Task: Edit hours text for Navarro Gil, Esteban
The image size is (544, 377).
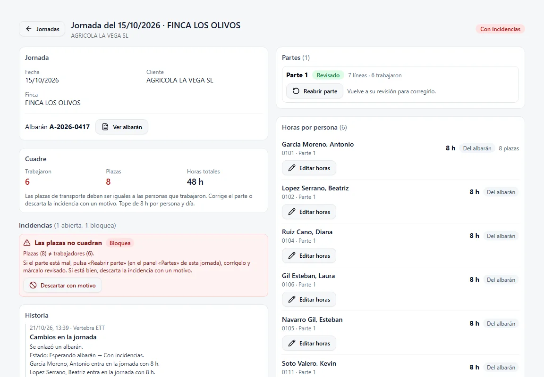Action: click(314, 344)
